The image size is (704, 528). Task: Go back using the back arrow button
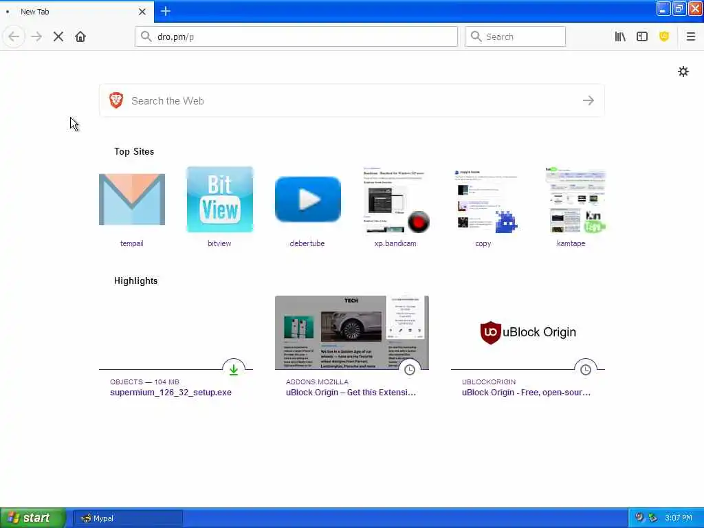click(14, 36)
